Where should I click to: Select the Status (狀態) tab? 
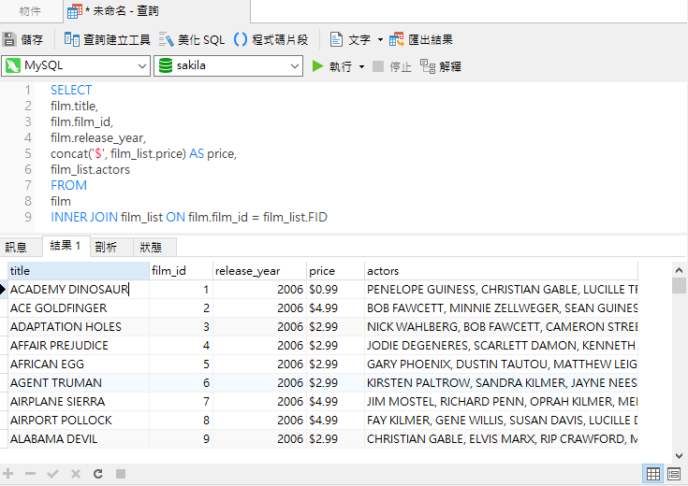point(150,247)
